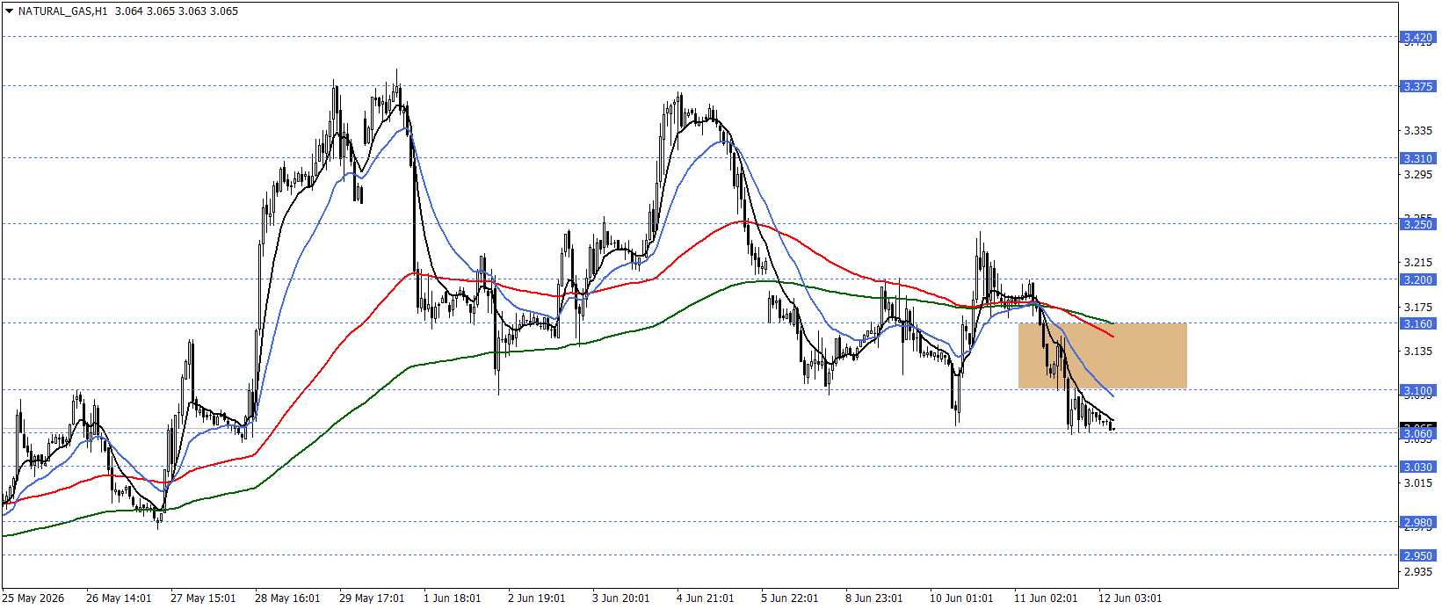Click the 3.015 price axis value
Viewport: 1442px width, 609px height.
click(x=1417, y=483)
